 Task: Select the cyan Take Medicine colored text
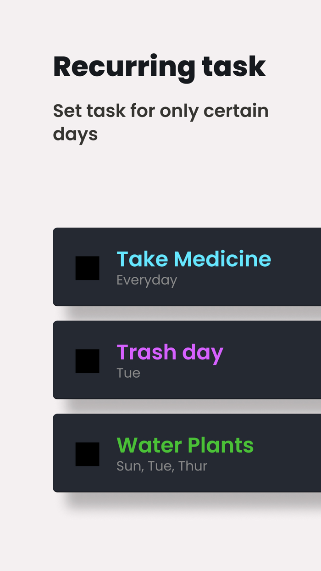[x=194, y=258]
